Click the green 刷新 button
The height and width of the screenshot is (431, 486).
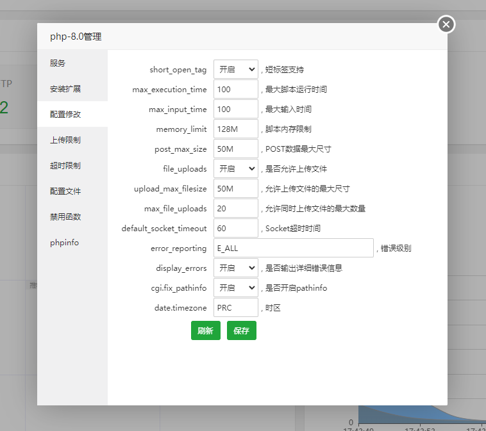pyautogui.click(x=205, y=330)
